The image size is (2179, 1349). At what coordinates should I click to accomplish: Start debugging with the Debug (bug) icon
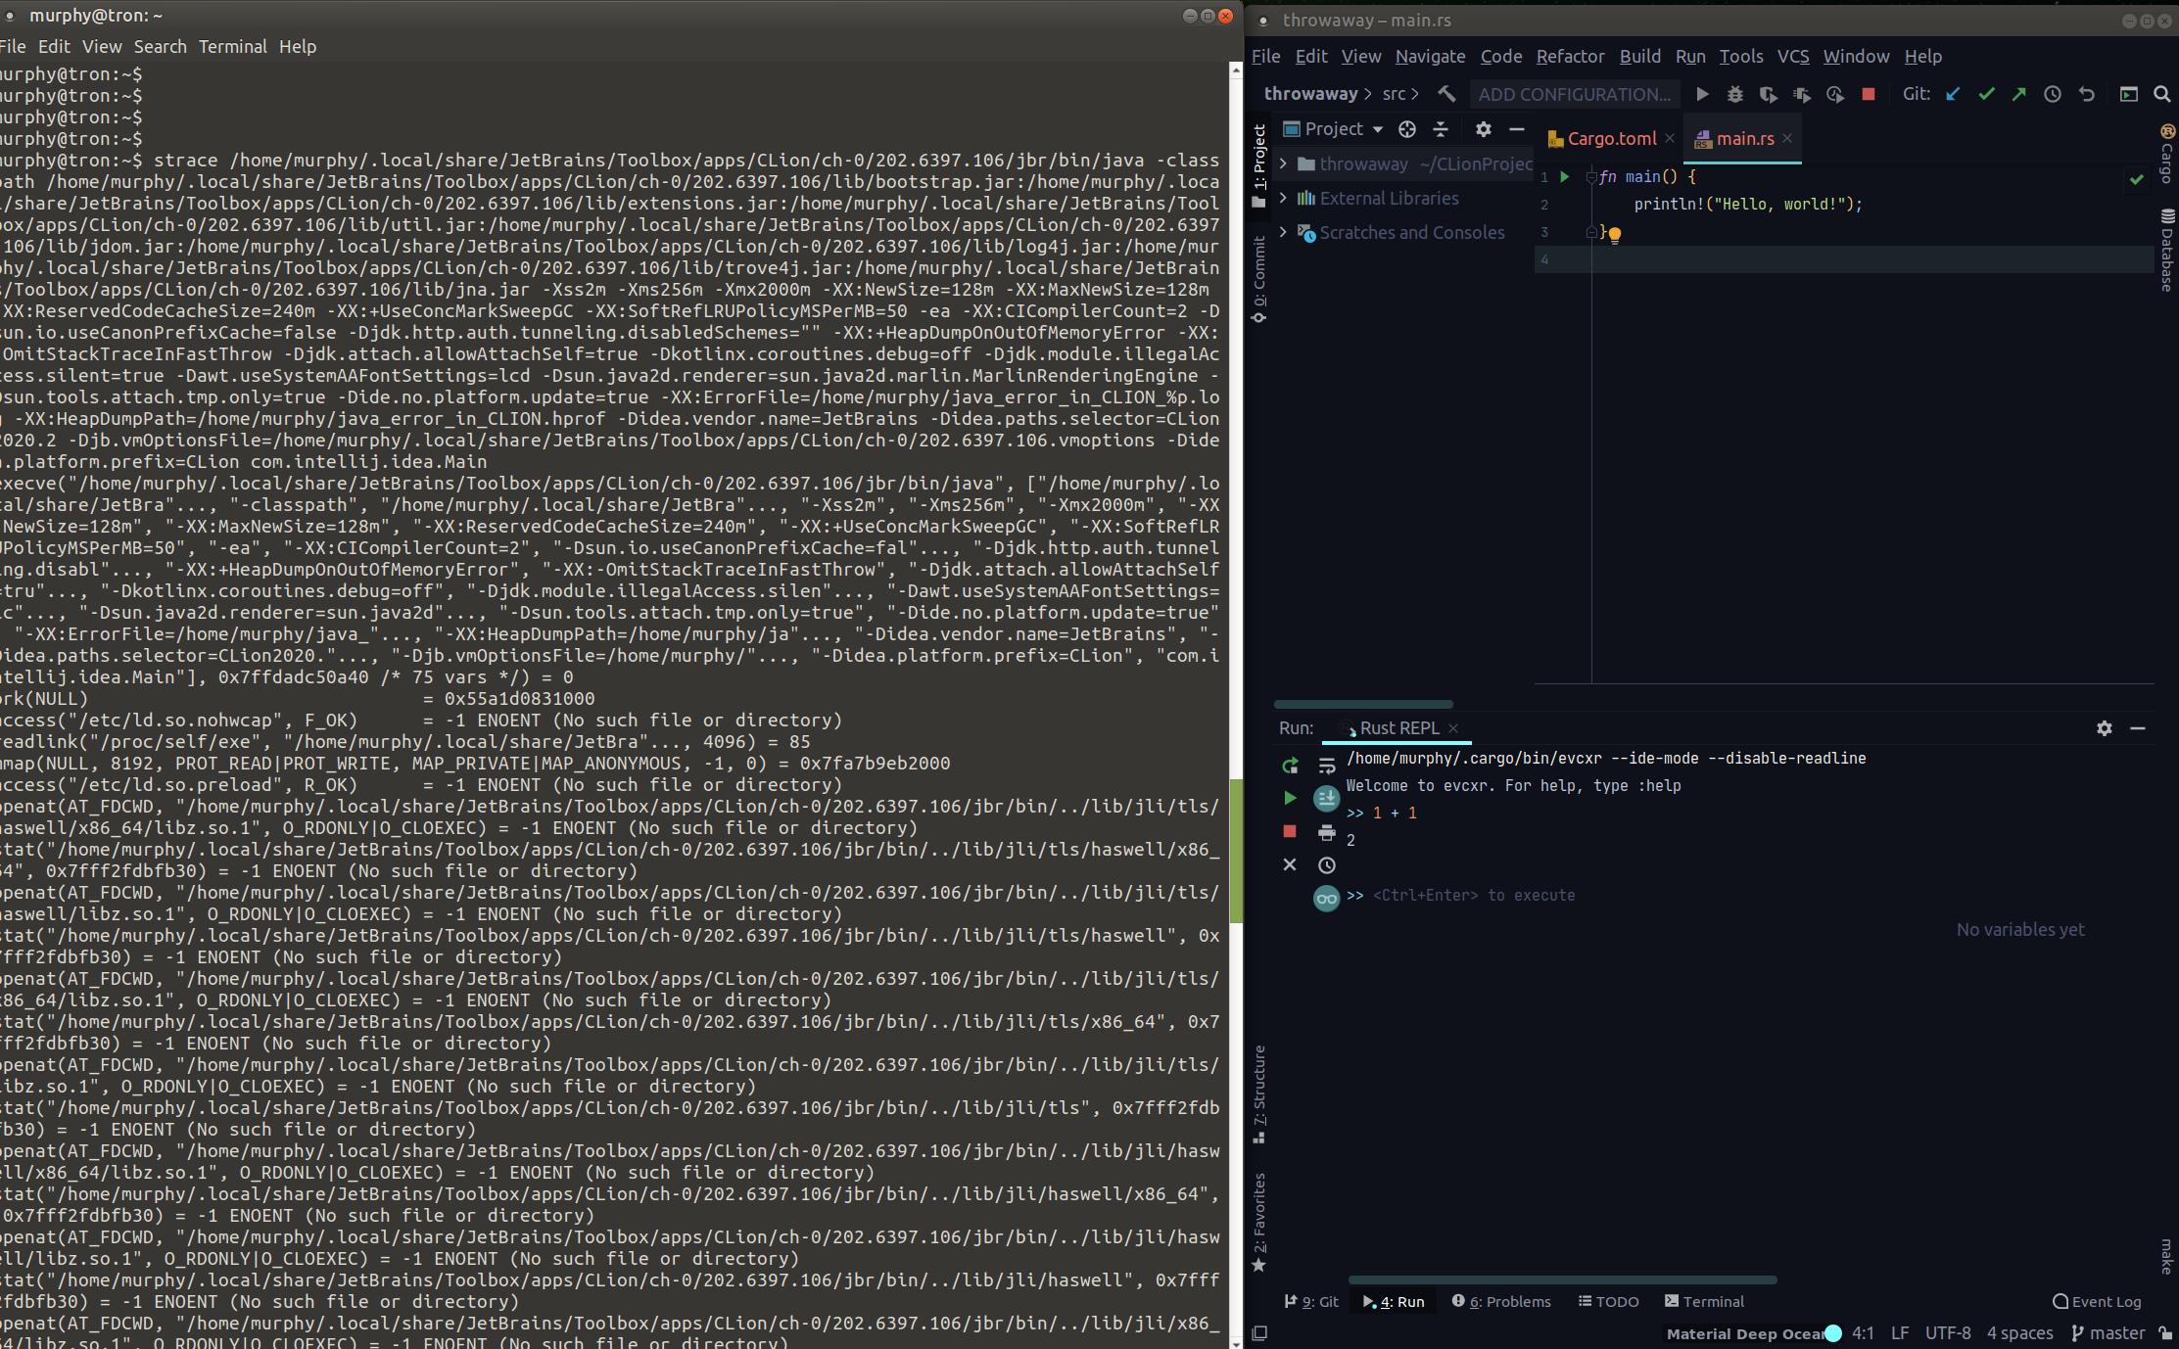coord(1735,94)
